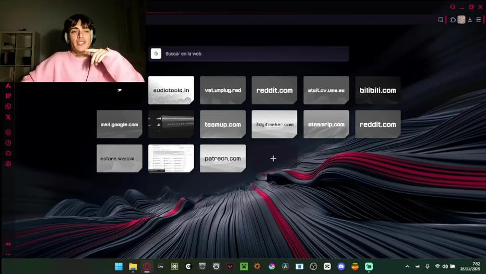
Task: Click the Google logo in search box
Action: 156,54
